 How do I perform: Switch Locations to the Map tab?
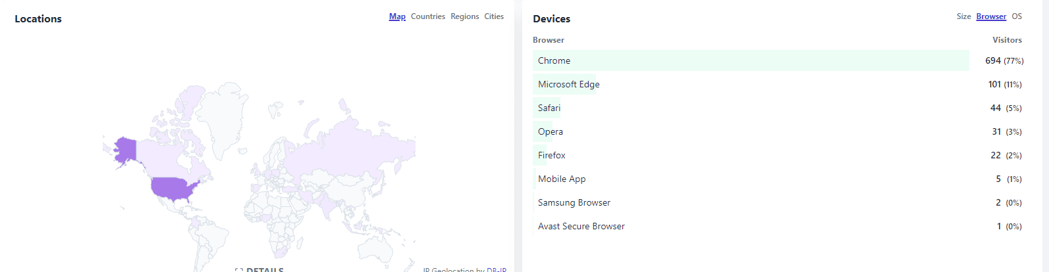click(x=397, y=16)
